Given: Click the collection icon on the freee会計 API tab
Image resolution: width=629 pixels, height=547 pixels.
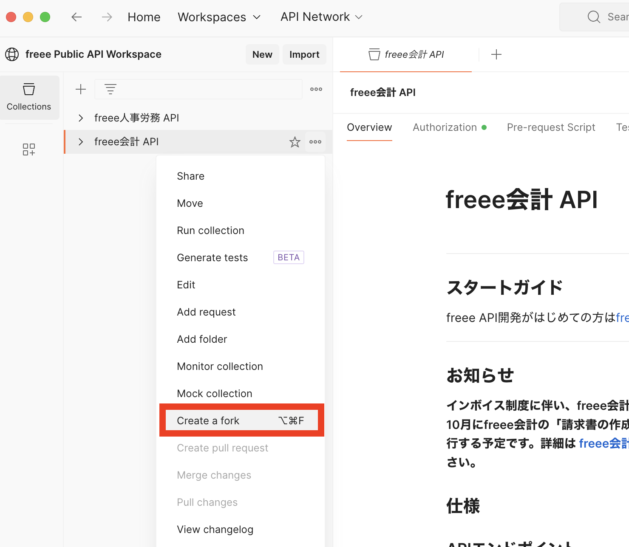Looking at the screenshot, I should 374,54.
